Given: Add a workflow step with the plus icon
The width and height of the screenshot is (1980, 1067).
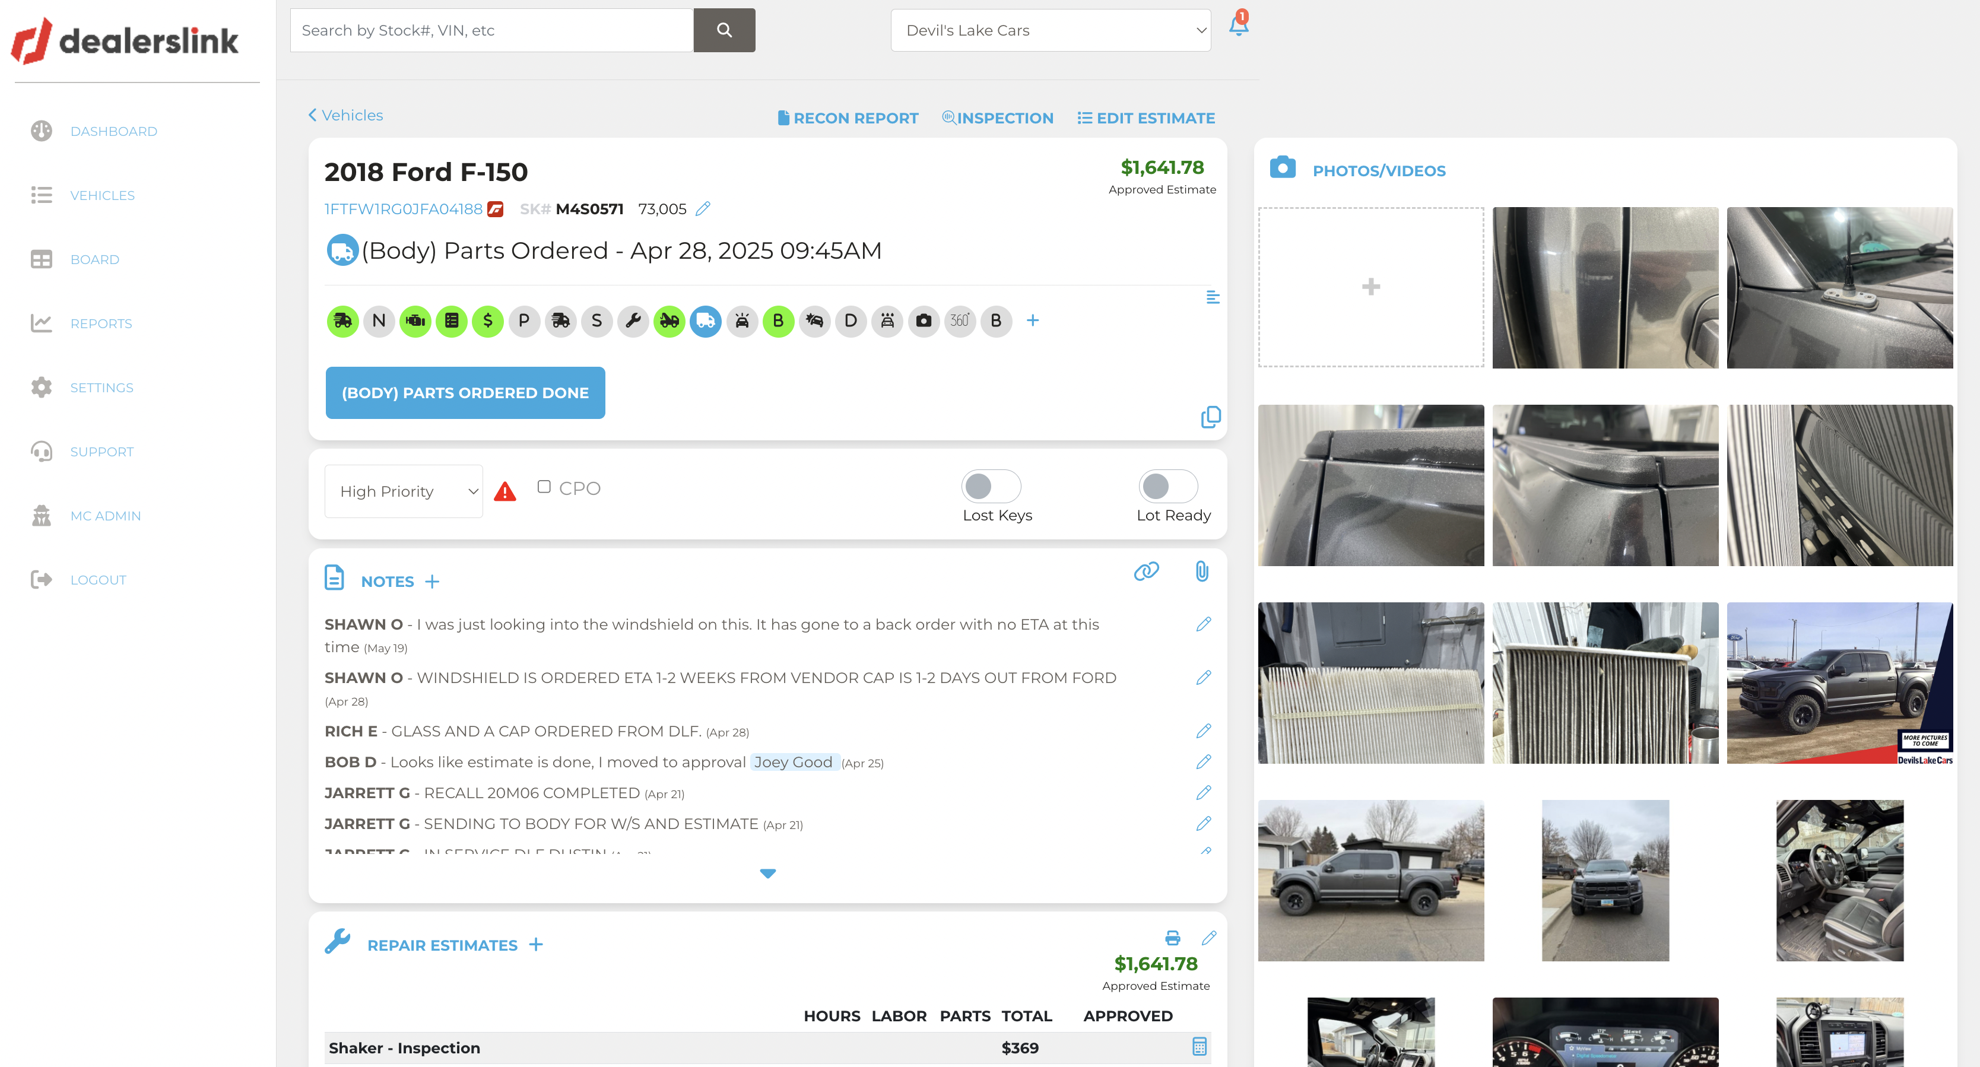Looking at the screenshot, I should [x=1033, y=320].
